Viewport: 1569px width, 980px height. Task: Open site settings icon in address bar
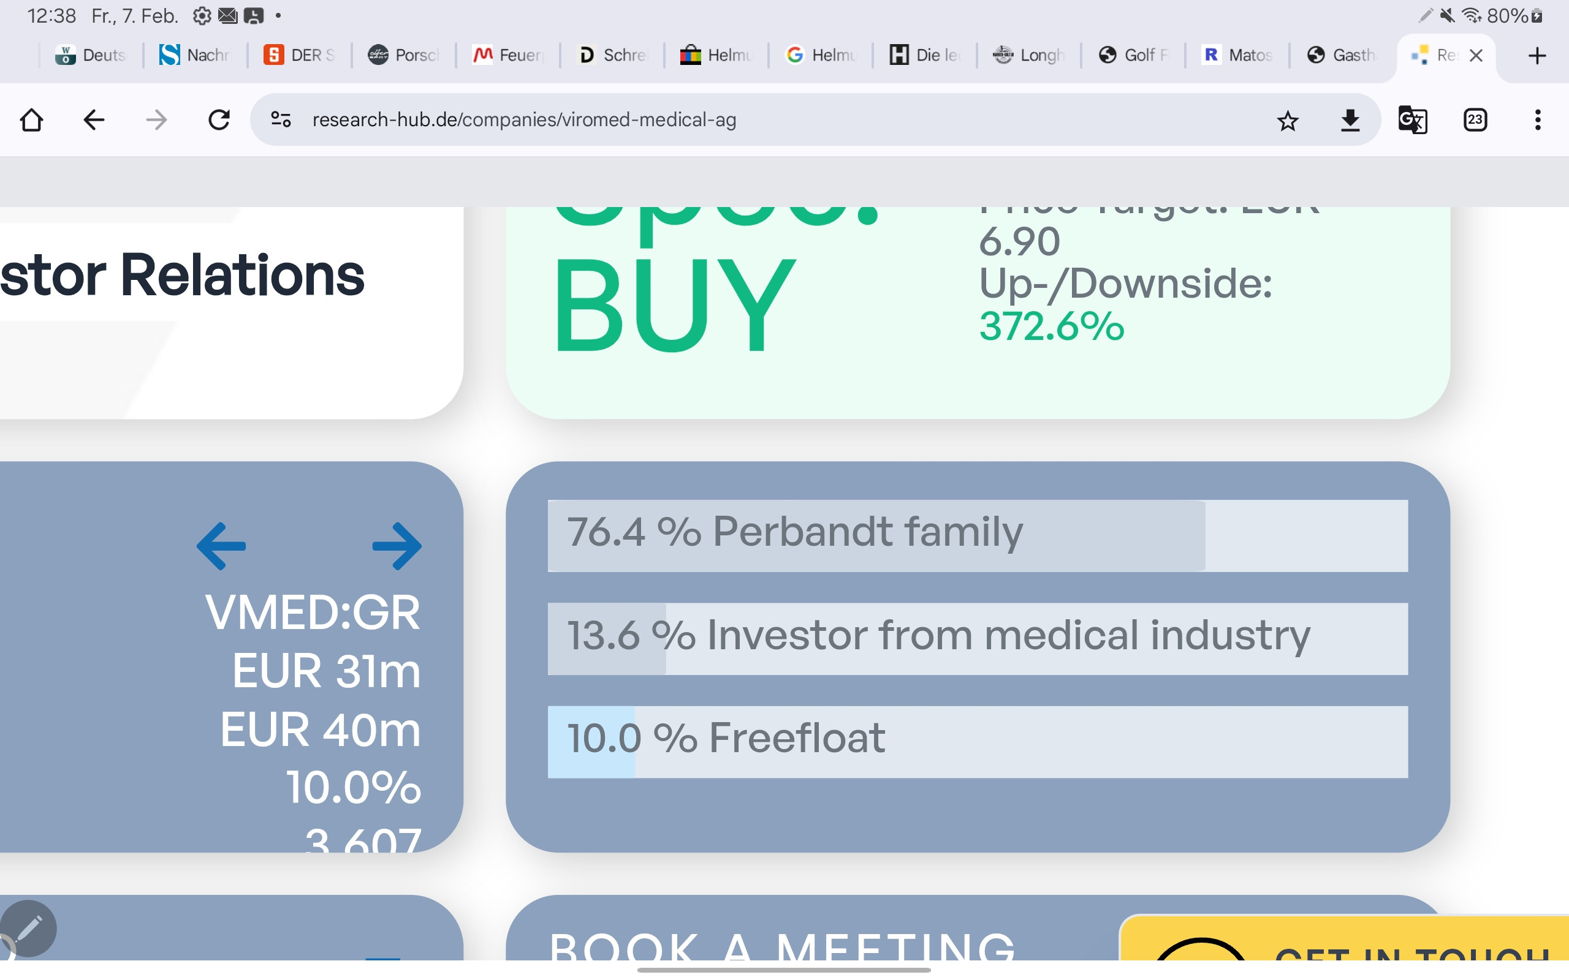click(x=281, y=120)
